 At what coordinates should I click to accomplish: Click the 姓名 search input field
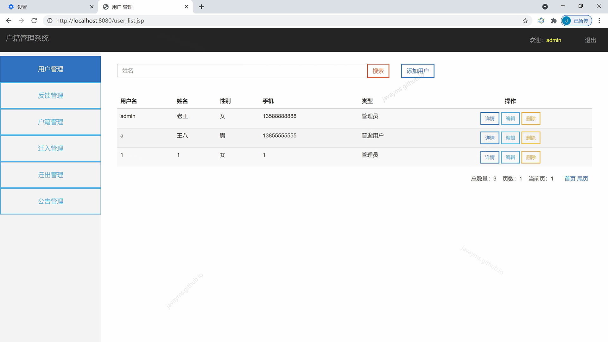click(242, 71)
